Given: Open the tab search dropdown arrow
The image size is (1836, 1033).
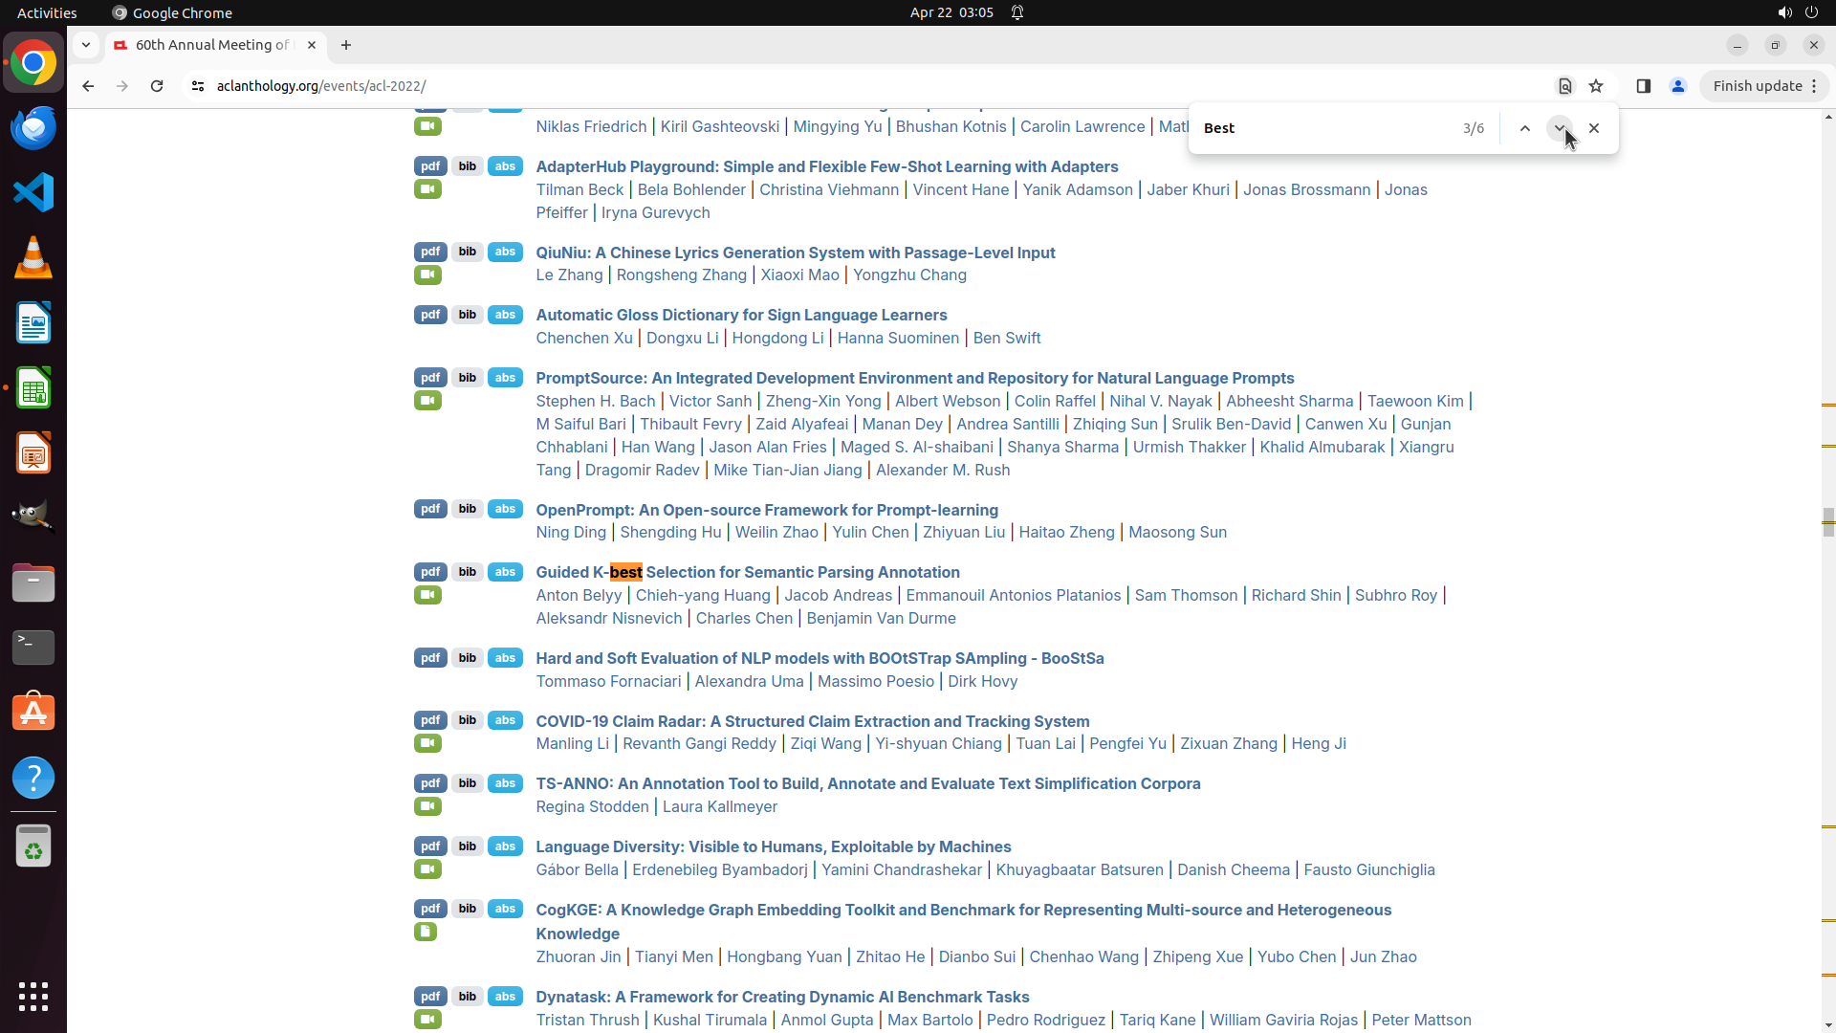Looking at the screenshot, I should tap(86, 45).
